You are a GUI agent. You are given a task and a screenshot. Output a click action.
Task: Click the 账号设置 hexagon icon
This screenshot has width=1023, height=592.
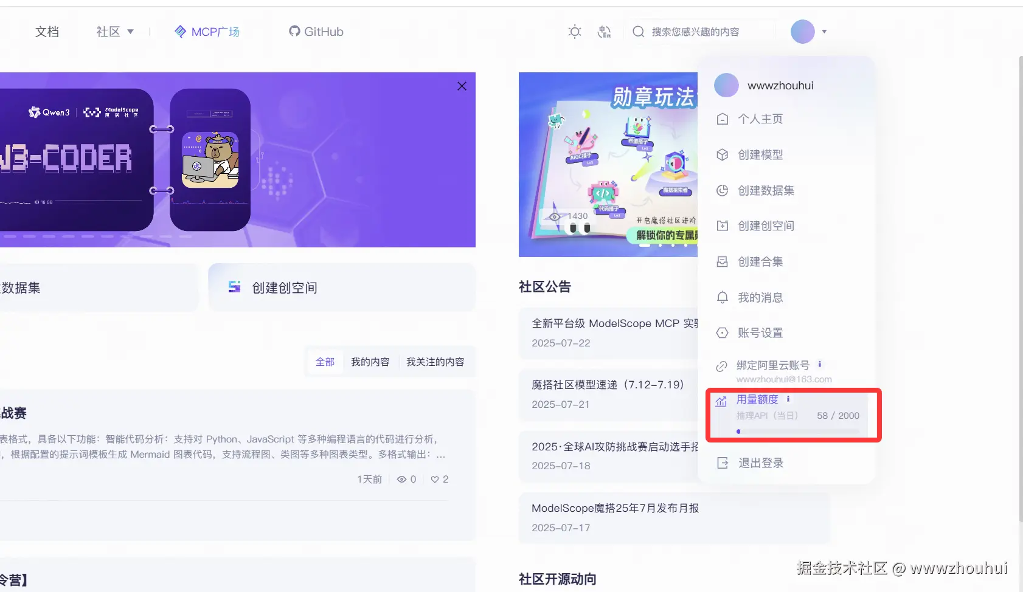(x=723, y=333)
